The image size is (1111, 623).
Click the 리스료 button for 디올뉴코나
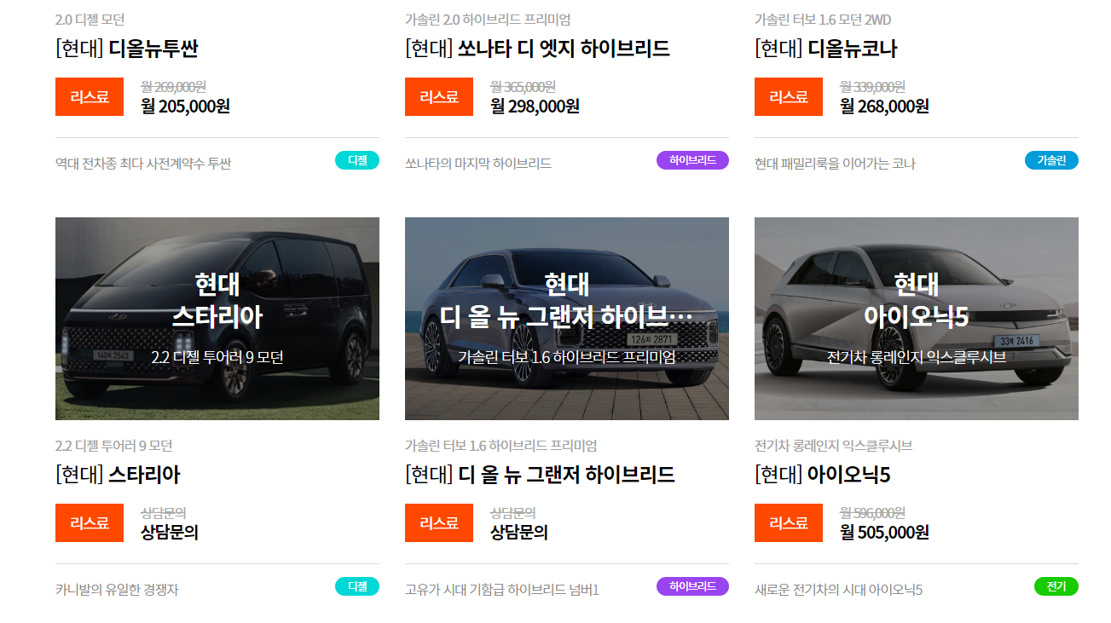click(x=788, y=96)
